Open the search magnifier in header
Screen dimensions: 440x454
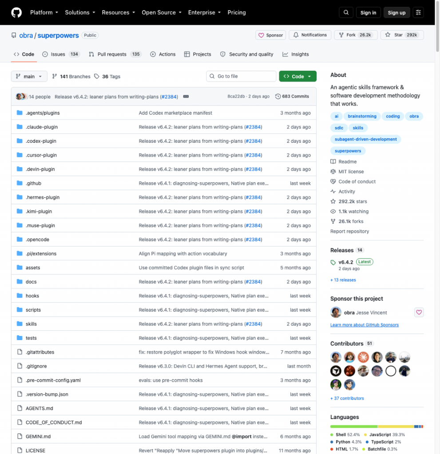click(x=346, y=12)
